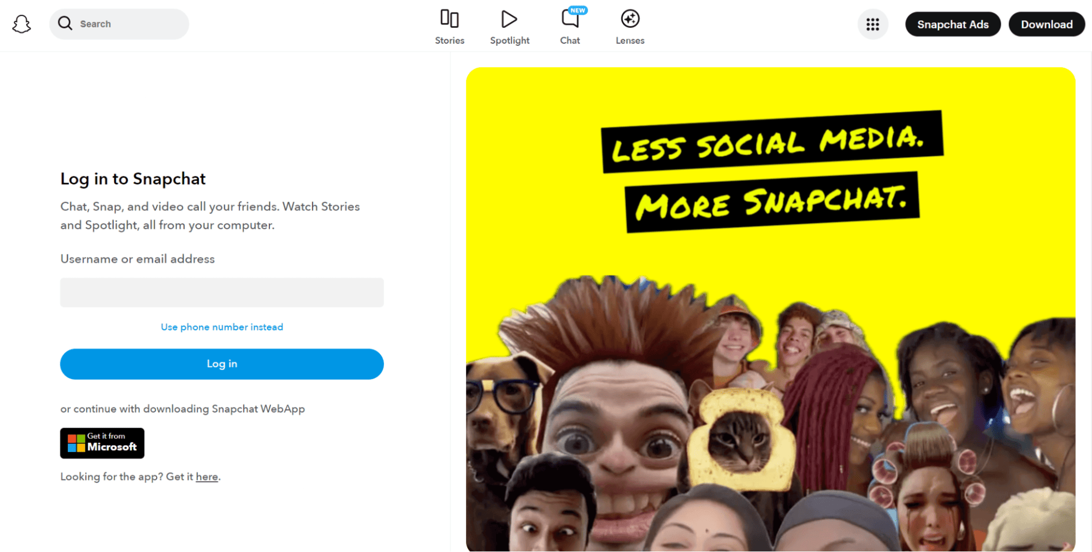Open the apps grid menu
Image resolution: width=1092 pixels, height=552 pixels.
(872, 25)
